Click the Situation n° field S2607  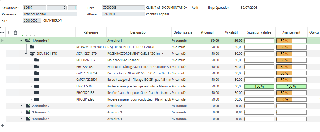click(34, 8)
